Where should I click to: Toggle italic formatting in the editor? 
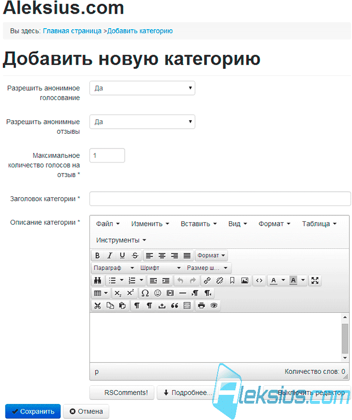[x=110, y=256]
